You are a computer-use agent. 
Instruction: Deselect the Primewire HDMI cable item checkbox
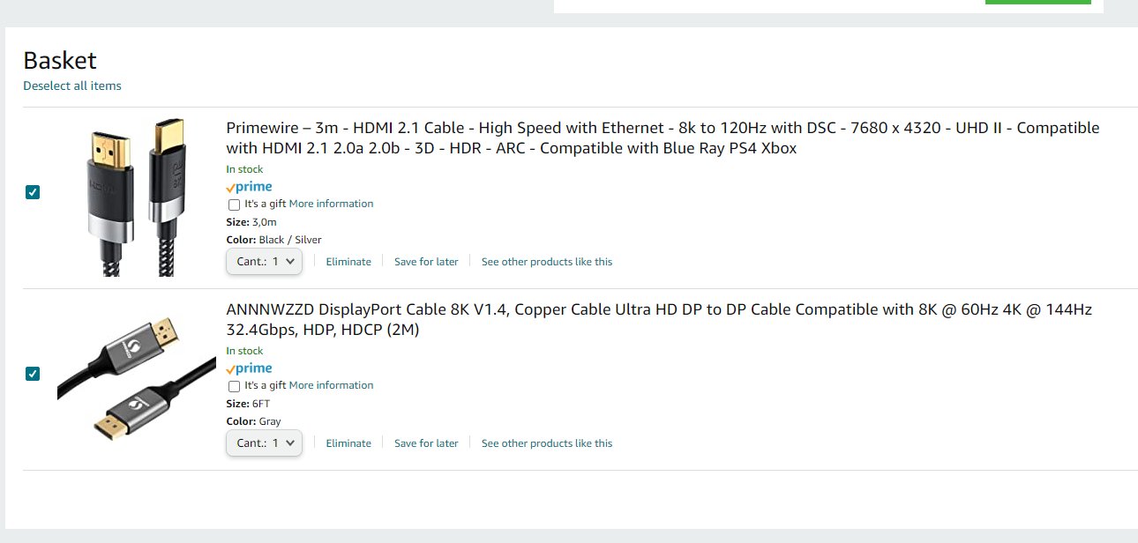(33, 192)
